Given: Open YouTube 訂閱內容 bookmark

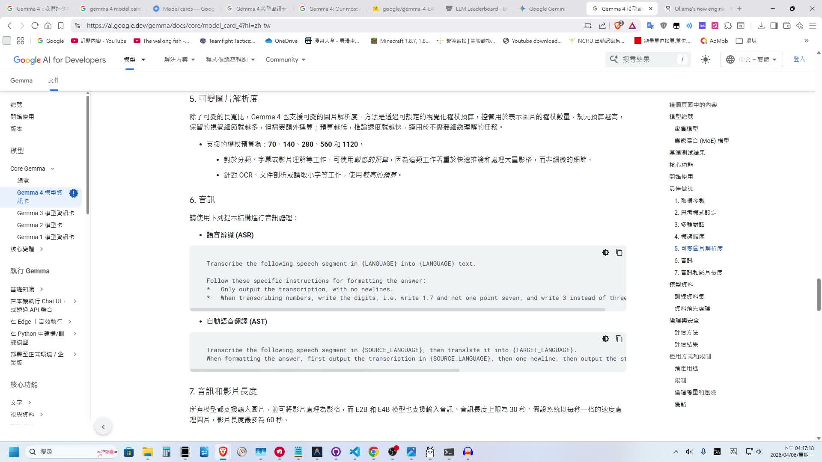Looking at the screenshot, I should pos(99,41).
